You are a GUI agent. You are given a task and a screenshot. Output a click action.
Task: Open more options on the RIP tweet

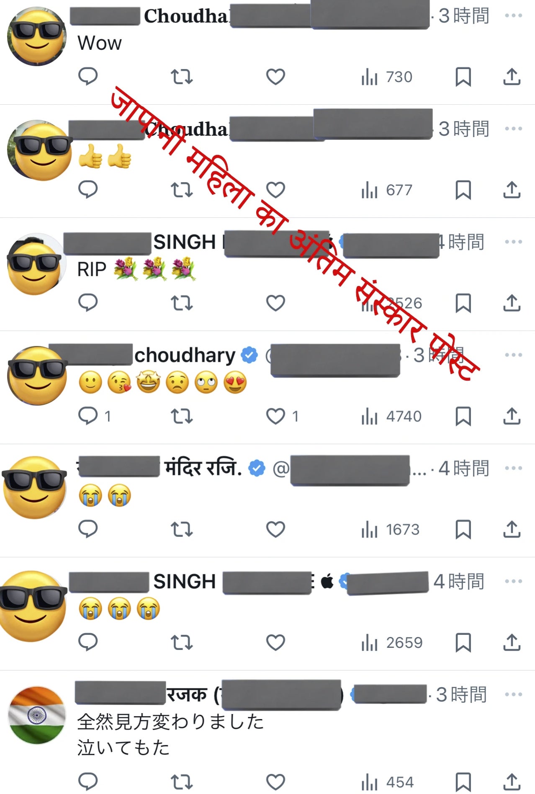(513, 242)
